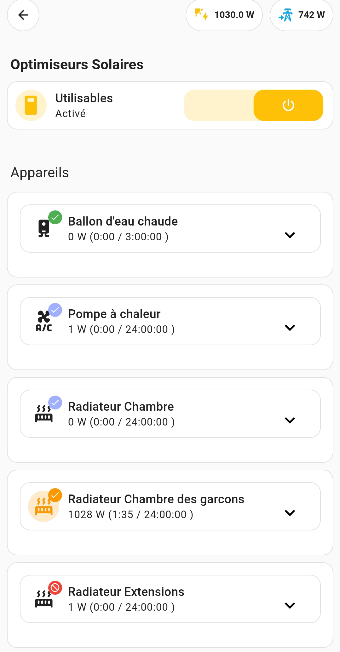The width and height of the screenshot is (340, 652).
Task: Open the solar production 1030.0 W chip
Action: click(224, 15)
